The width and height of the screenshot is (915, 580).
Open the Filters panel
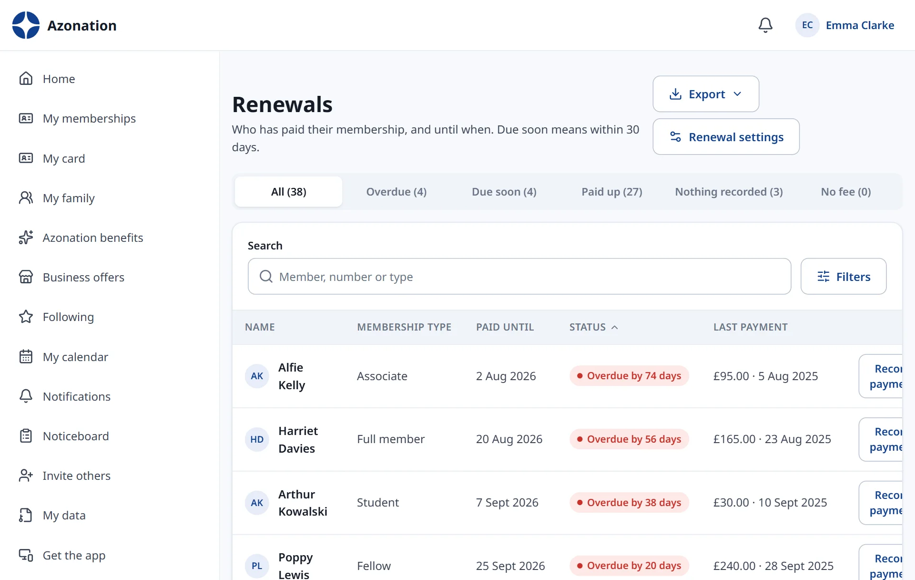coord(844,277)
